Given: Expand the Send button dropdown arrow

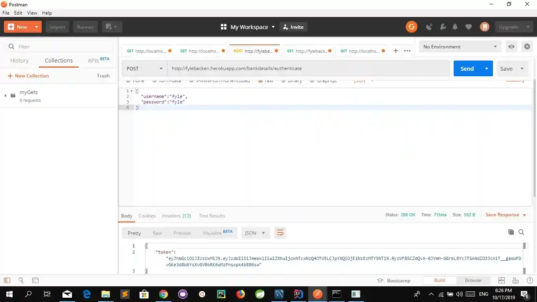Looking at the screenshot, I should 486,68.
